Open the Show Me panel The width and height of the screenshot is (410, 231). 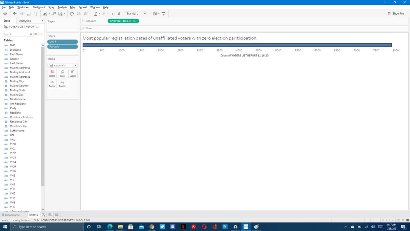(x=396, y=14)
